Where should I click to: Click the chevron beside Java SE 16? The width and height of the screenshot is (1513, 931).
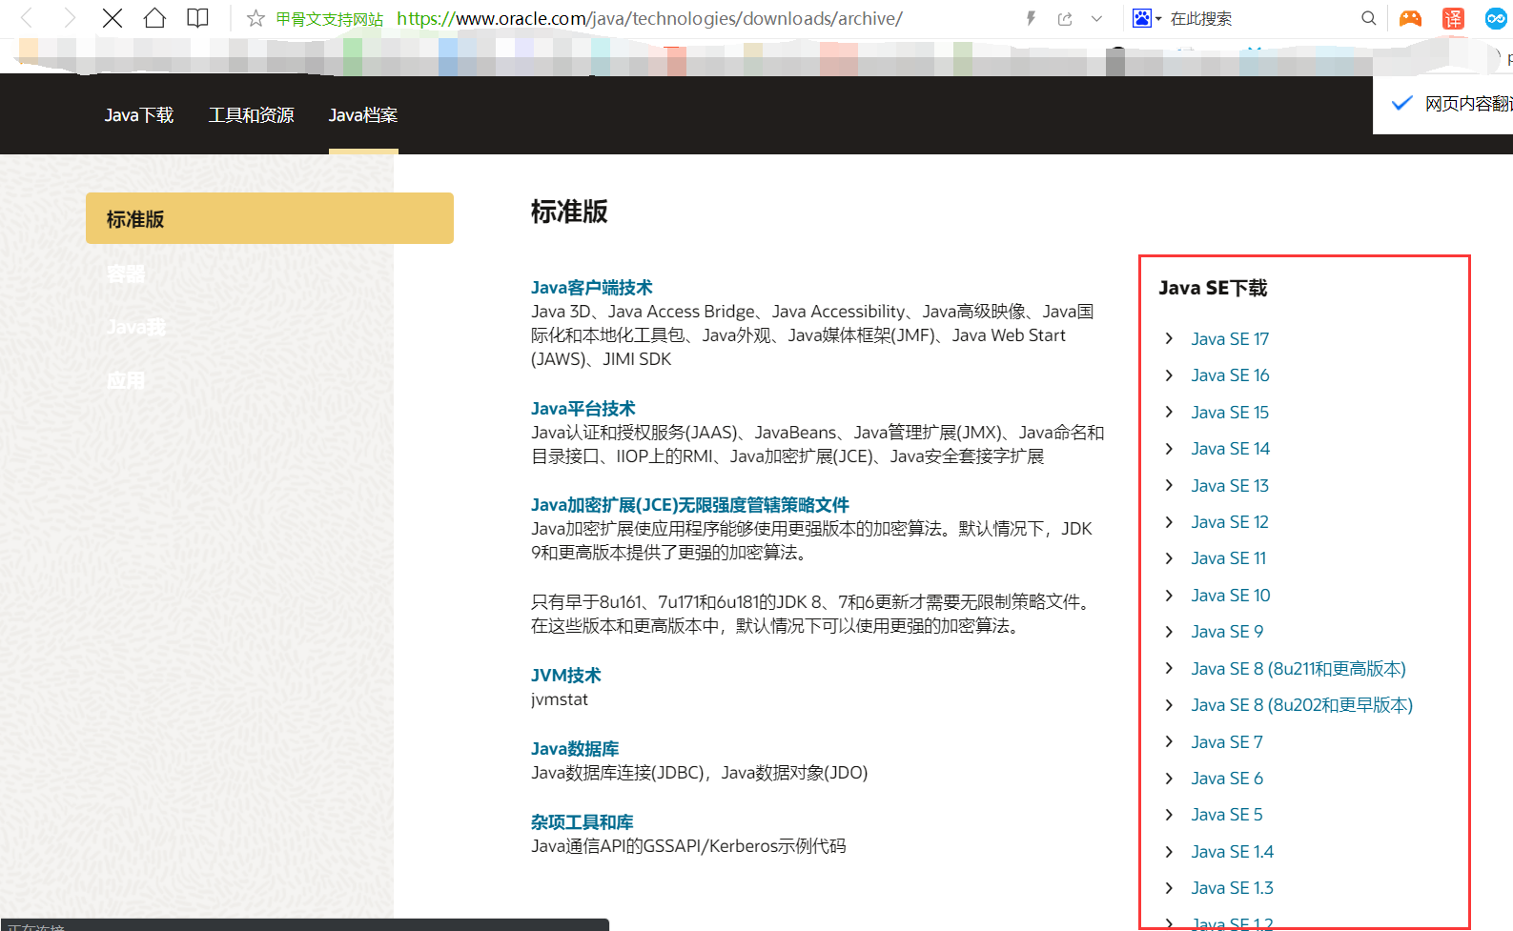(1169, 375)
